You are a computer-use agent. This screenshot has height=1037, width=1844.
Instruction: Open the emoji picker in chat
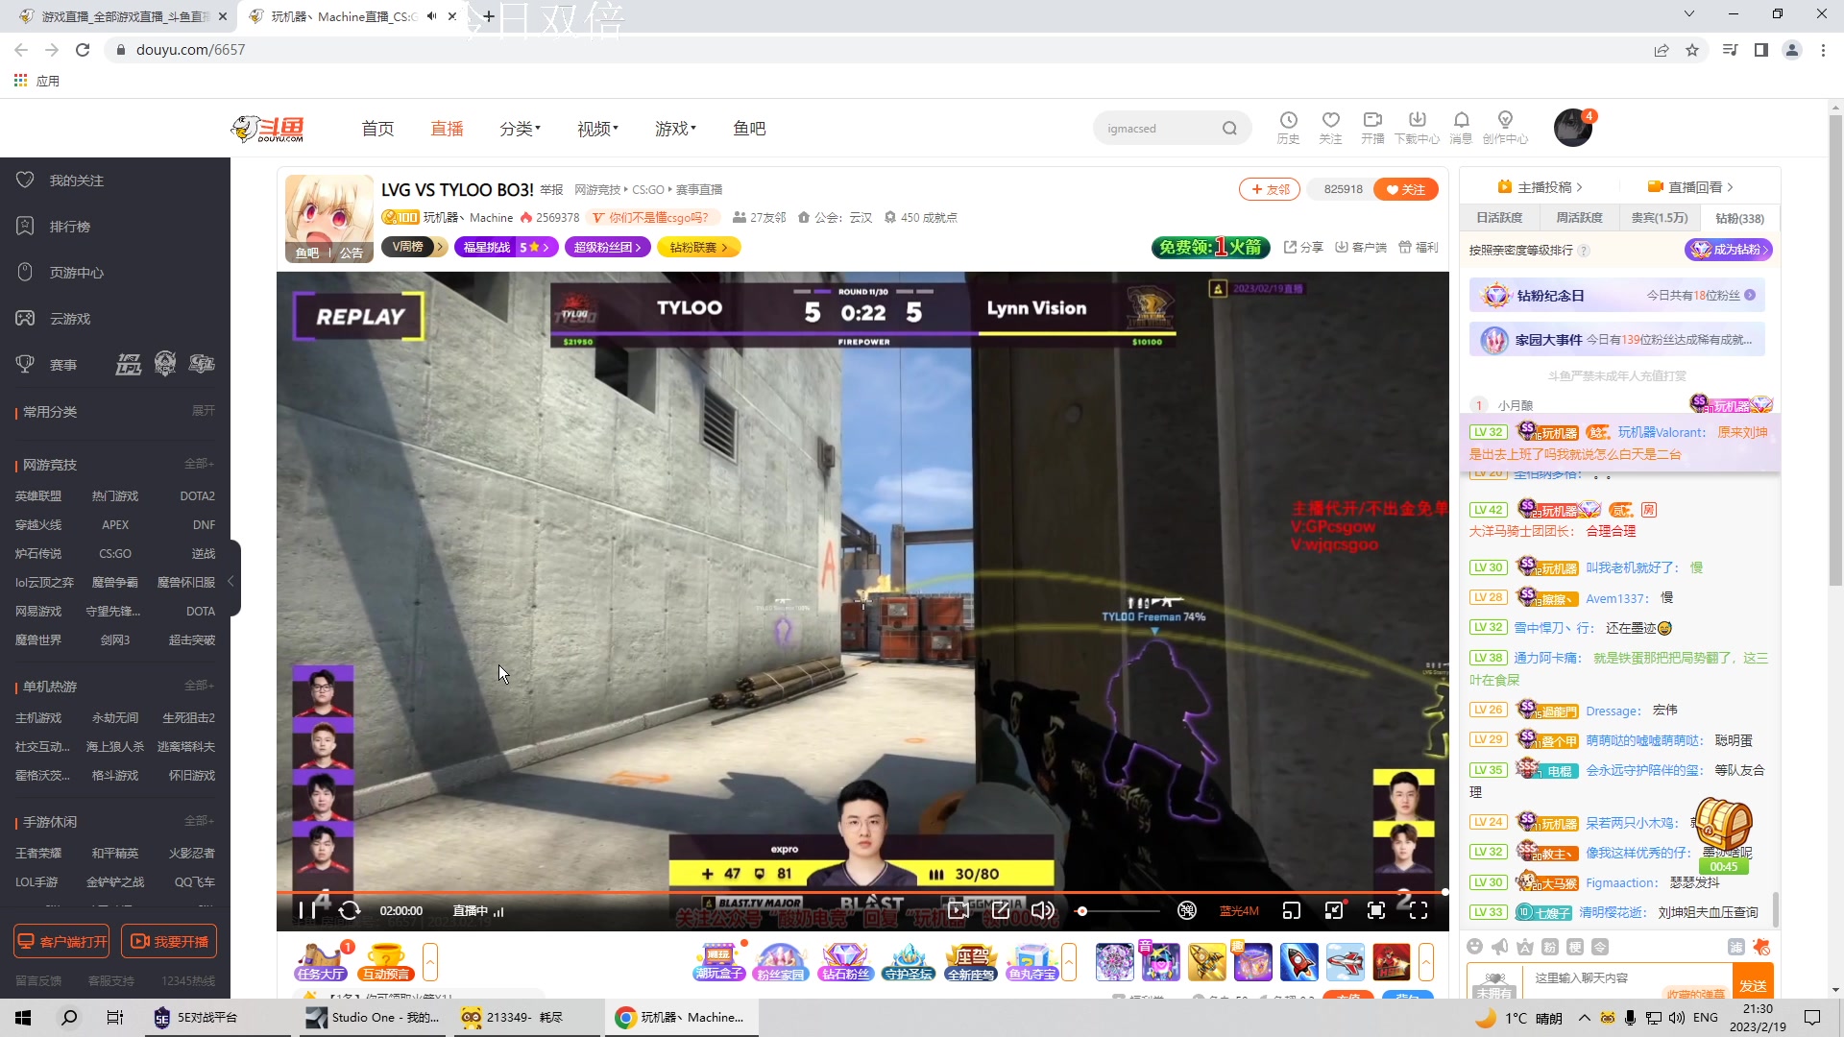tap(1475, 947)
